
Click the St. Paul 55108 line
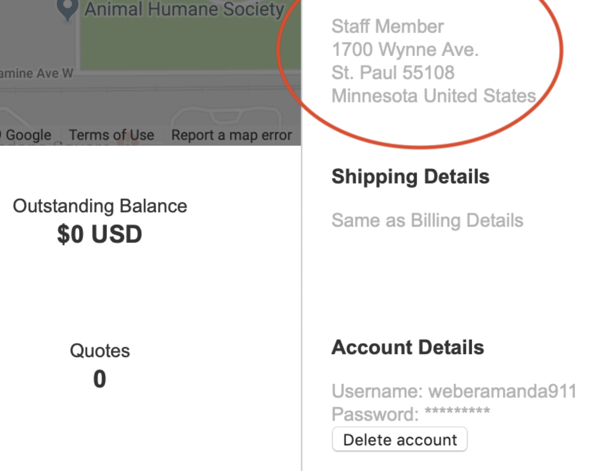393,73
